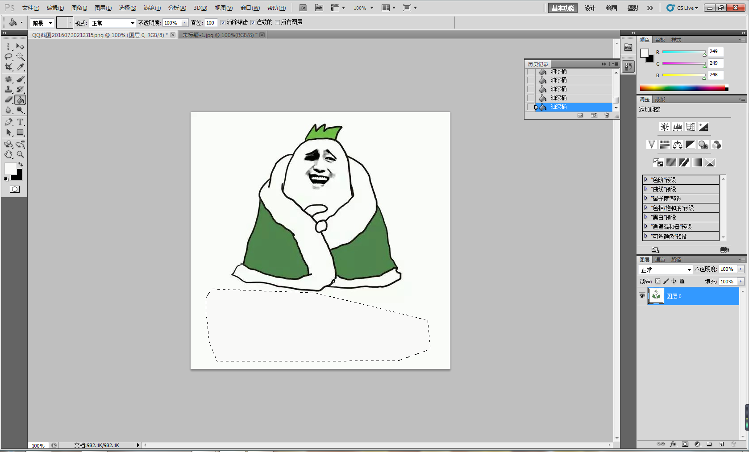Viewport: 749px width, 452px height.
Task: Hide layer 图层 0 with the eye icon
Action: pos(642,296)
